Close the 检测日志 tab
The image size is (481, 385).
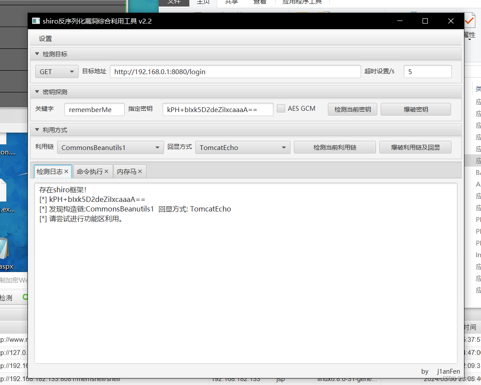point(66,171)
